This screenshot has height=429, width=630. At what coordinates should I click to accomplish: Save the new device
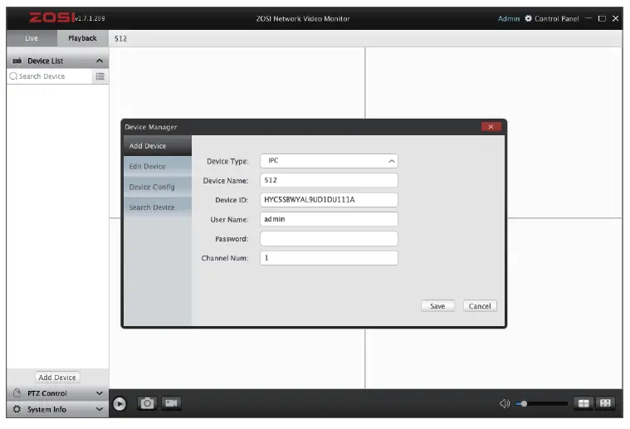coord(437,306)
